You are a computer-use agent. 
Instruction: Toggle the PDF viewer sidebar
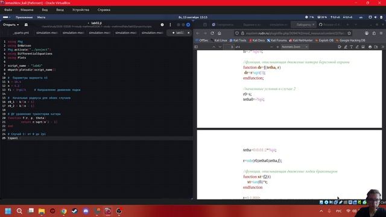(196, 47)
